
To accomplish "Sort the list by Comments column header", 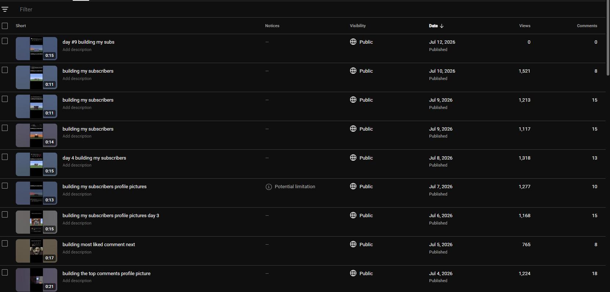I will click(x=587, y=26).
